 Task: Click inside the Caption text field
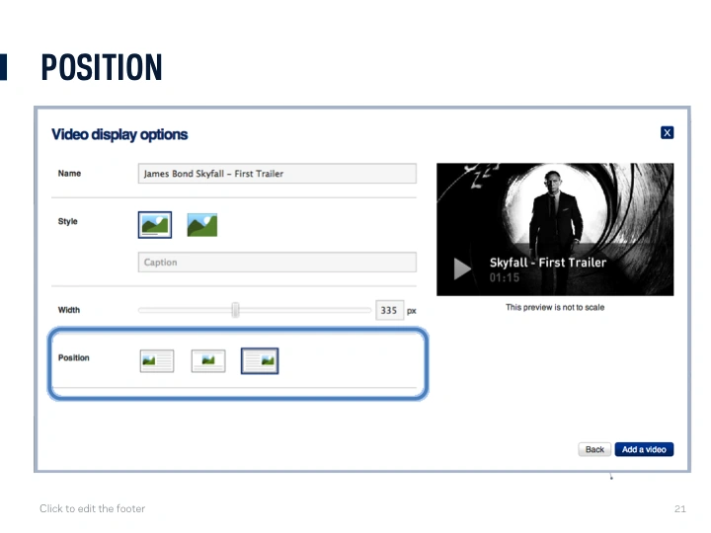(x=276, y=263)
